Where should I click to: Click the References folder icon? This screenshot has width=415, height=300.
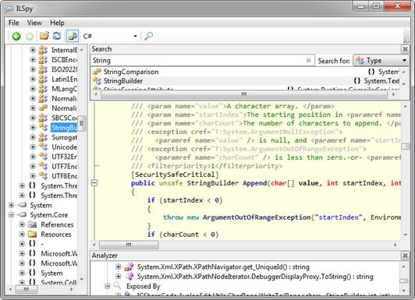point(32,224)
